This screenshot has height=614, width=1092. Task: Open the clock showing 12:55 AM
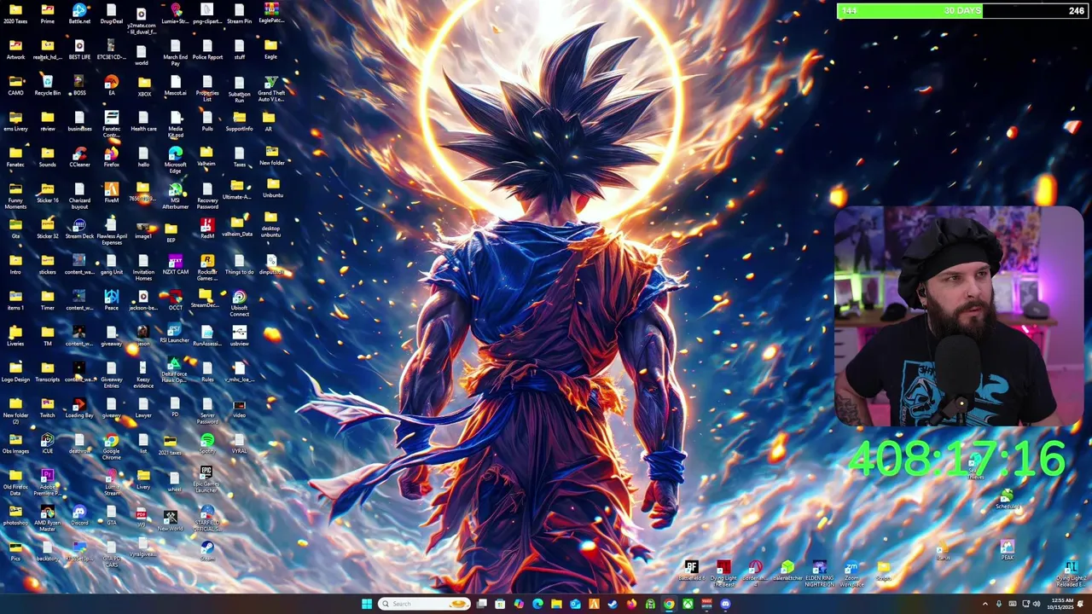(x=1062, y=604)
